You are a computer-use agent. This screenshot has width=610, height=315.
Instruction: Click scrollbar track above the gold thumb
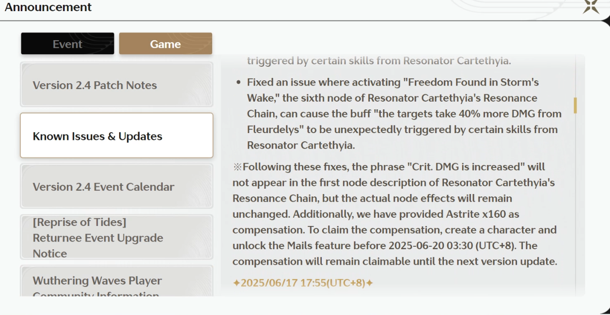click(x=575, y=76)
